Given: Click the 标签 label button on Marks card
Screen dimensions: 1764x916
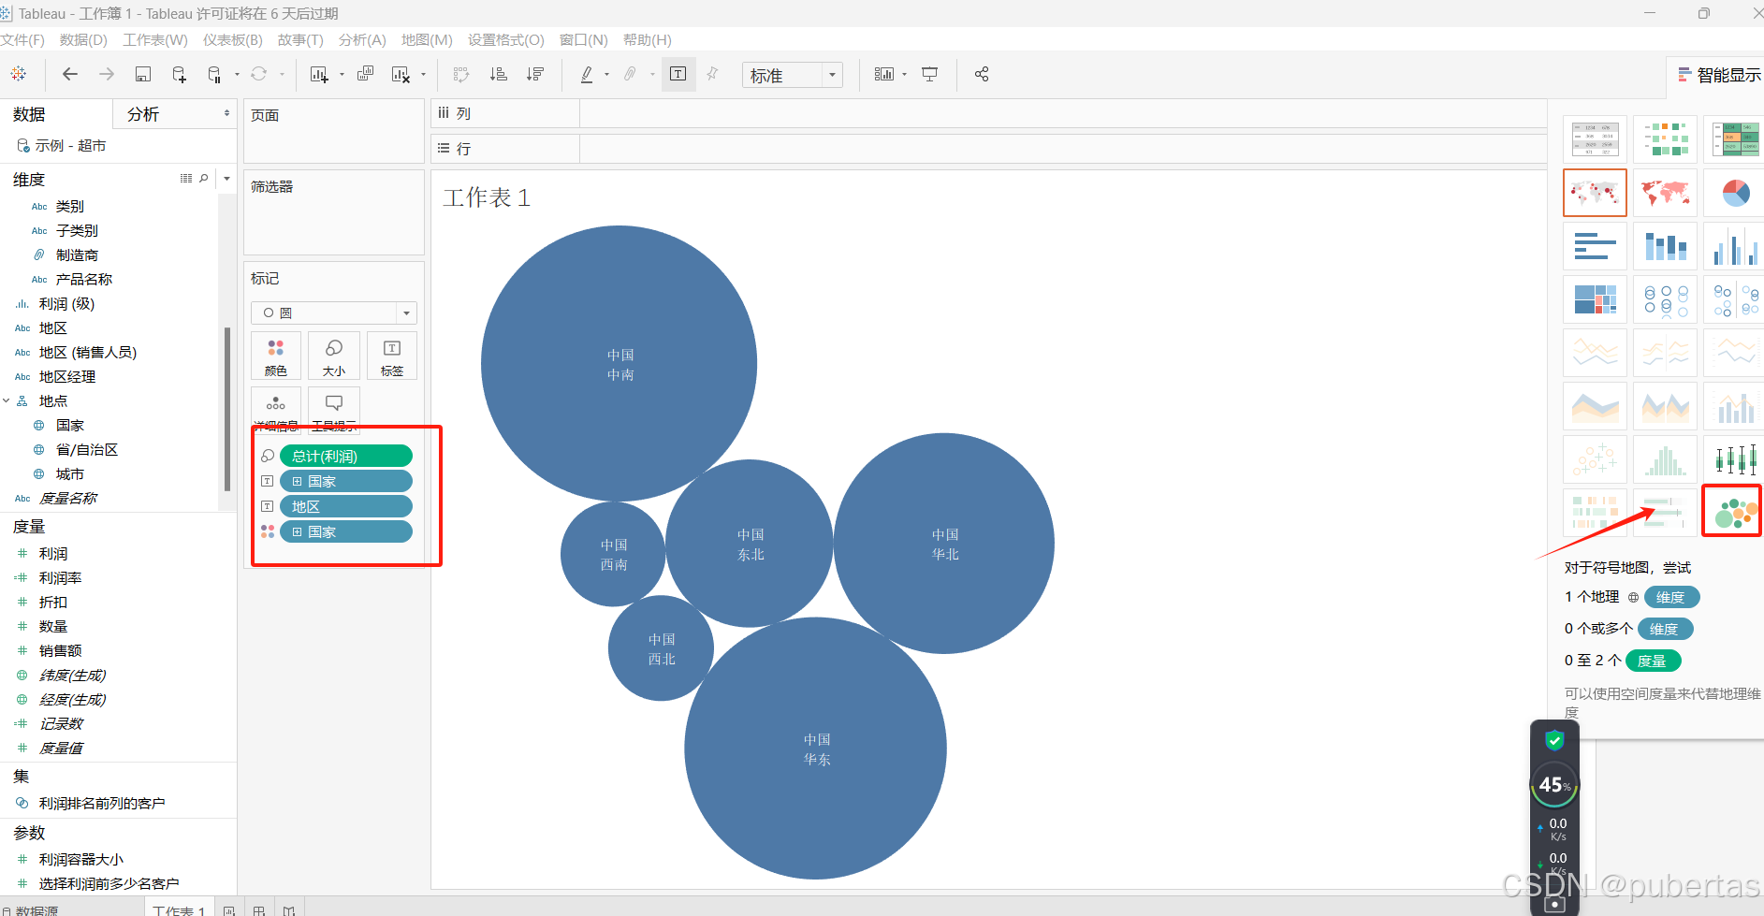Looking at the screenshot, I should pyautogui.click(x=392, y=356).
